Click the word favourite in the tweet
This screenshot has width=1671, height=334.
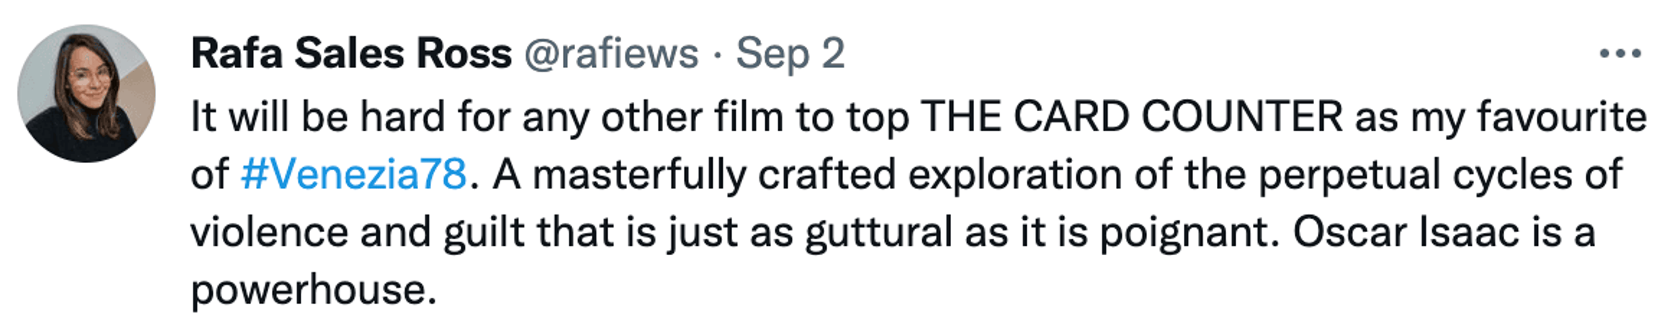[x=1562, y=117]
